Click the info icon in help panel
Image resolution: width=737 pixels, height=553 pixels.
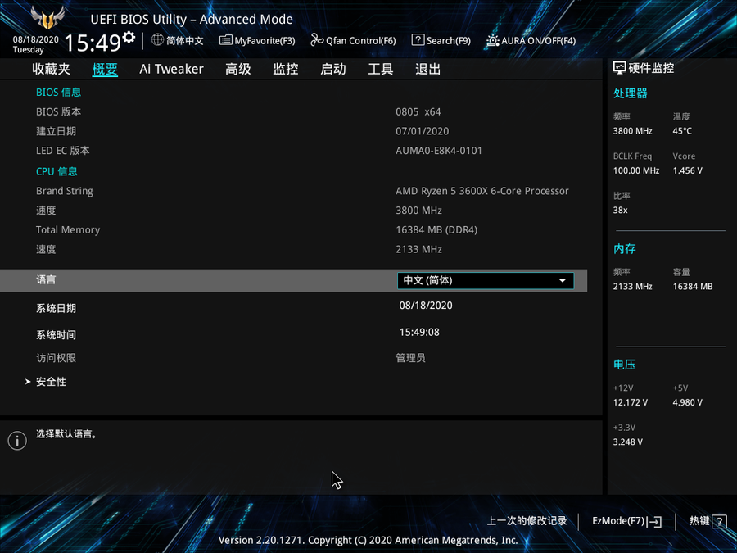click(x=17, y=441)
